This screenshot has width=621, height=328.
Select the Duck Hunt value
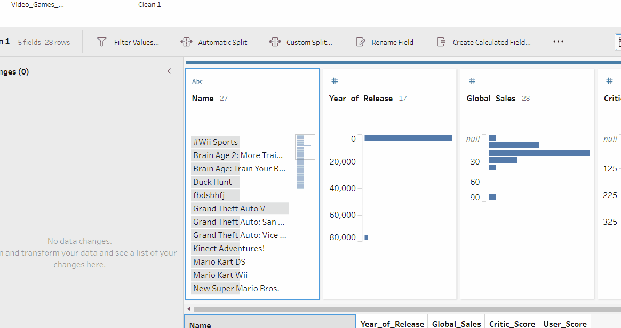[x=216, y=182]
